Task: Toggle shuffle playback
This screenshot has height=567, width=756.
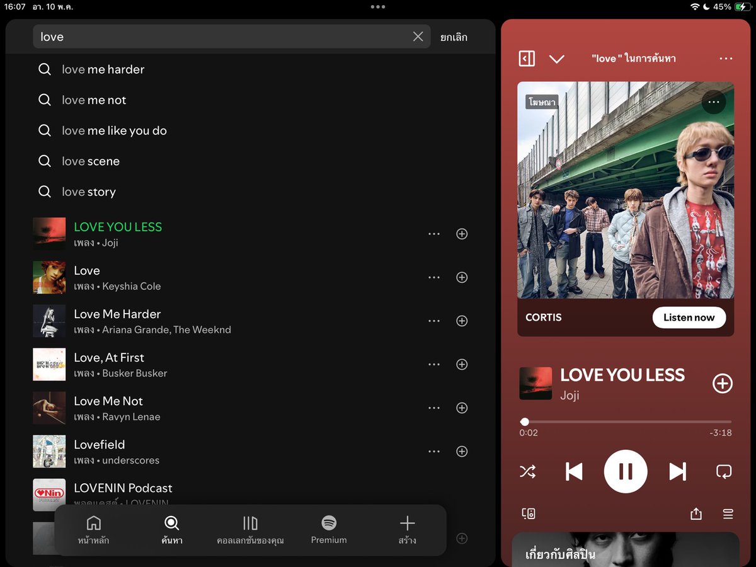Action: [x=527, y=471]
